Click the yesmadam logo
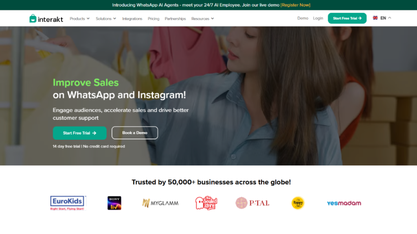Image resolution: width=417 pixels, height=234 pixels. (344, 203)
